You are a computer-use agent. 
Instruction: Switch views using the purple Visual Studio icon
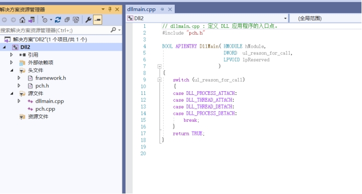coord(31,20)
